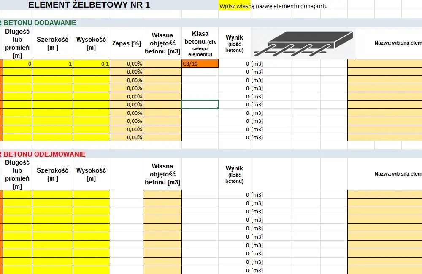Image resolution: width=422 pixels, height=274 pixels.
Task: Click the 'Długość lub promień [m]' header under ODEJMOWANIE
Action: [17, 174]
